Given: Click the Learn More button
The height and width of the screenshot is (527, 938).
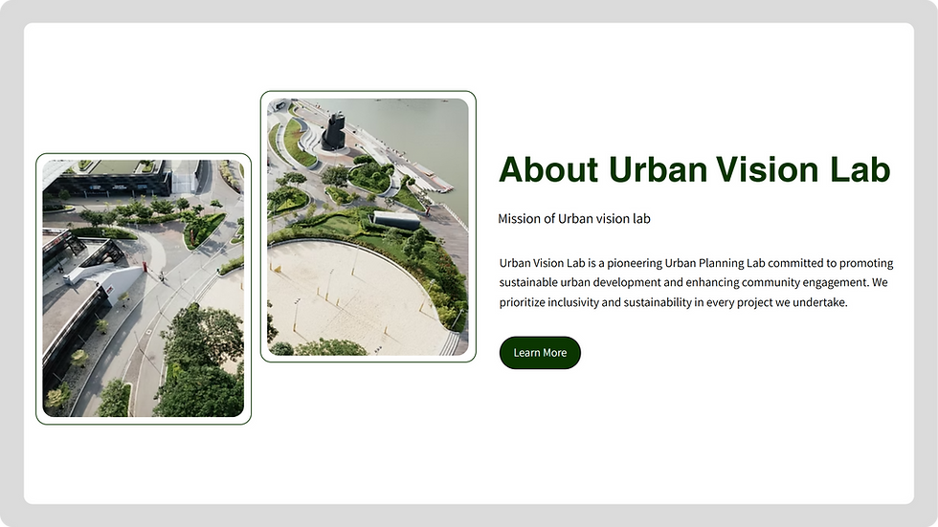Looking at the screenshot, I should (540, 353).
